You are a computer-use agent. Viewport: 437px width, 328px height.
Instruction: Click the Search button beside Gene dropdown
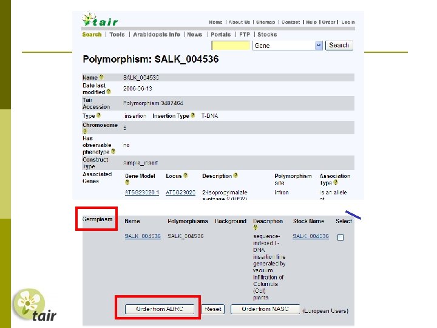pyautogui.click(x=339, y=45)
